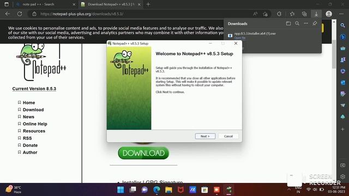The width and height of the screenshot is (349, 196).
Task: Open the Resources sidebar link
Action: (x=34, y=131)
